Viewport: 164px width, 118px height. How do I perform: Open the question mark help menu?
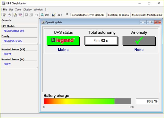point(46,10)
